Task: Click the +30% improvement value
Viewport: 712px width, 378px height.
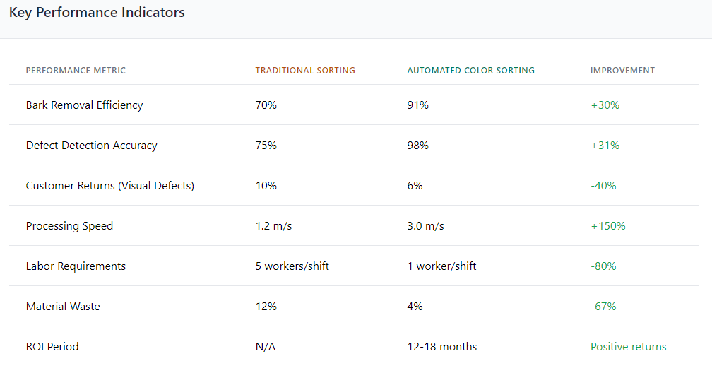Action: 605,105
